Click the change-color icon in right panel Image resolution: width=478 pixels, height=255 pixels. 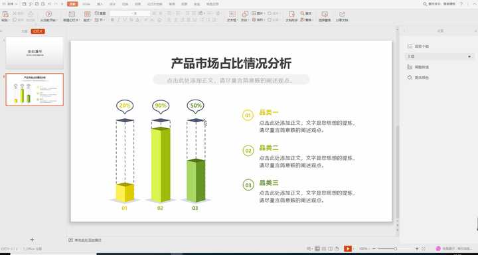click(x=410, y=78)
